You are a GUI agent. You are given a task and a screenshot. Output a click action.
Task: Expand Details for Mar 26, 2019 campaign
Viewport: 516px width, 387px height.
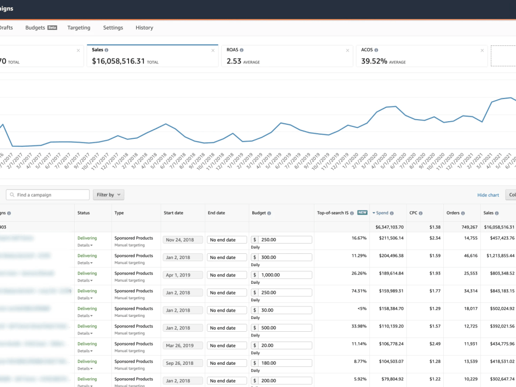(85, 351)
